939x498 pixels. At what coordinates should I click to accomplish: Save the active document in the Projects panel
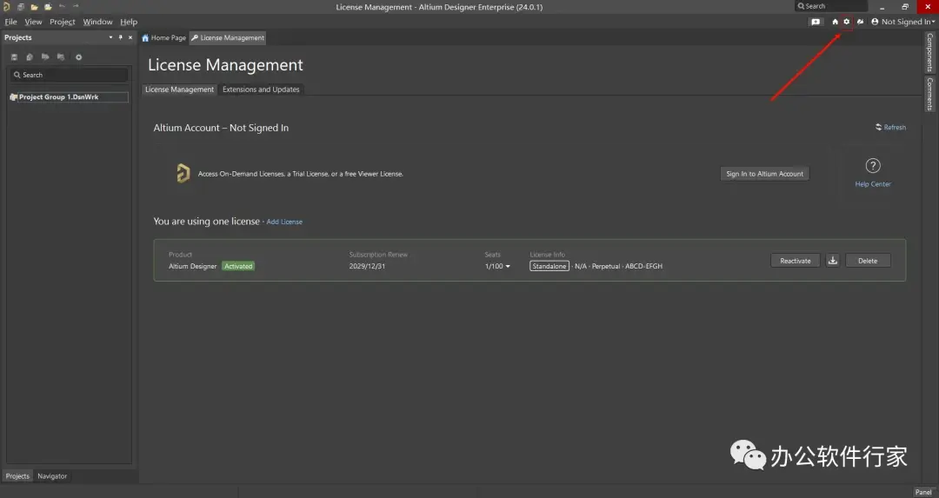[14, 56]
